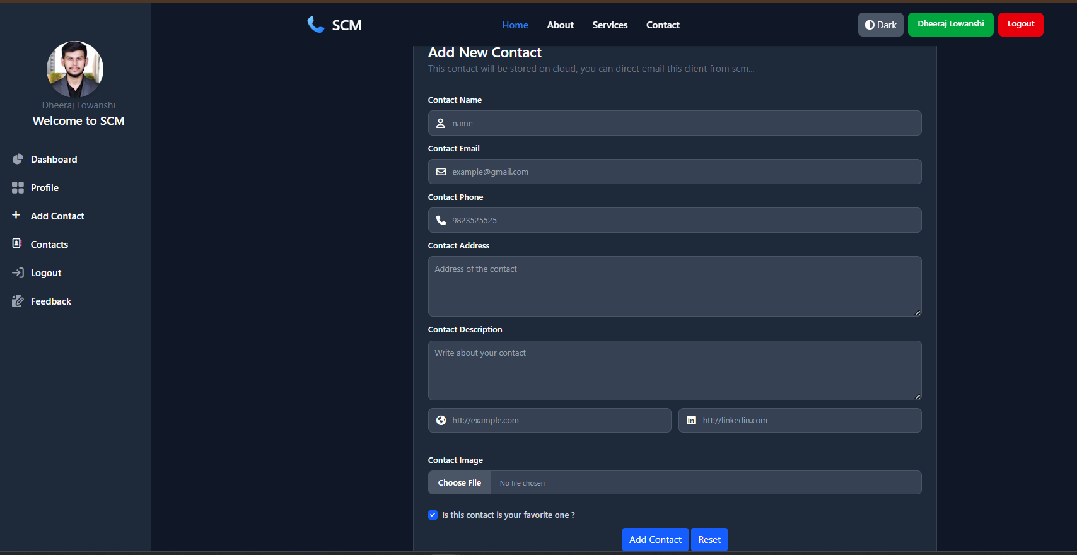
Task: Go to the Services nav link
Action: [x=610, y=25]
